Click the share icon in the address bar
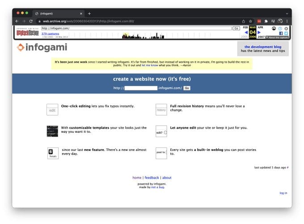This screenshot has width=304, height=224. tap(244, 21)
